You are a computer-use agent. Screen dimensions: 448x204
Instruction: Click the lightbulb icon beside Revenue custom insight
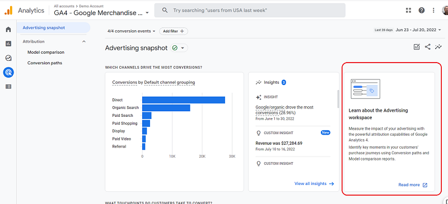tap(259, 133)
